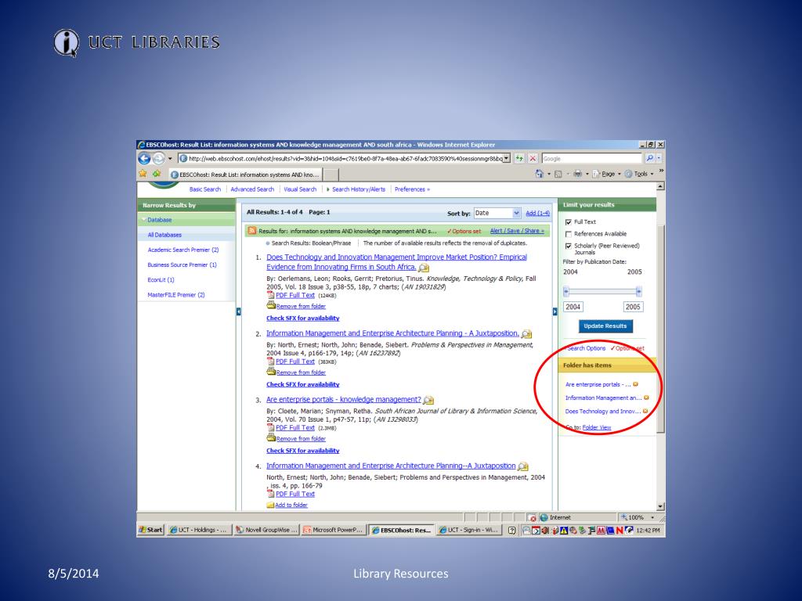Go to Advanced Search
The height and width of the screenshot is (601, 802).
point(252,189)
